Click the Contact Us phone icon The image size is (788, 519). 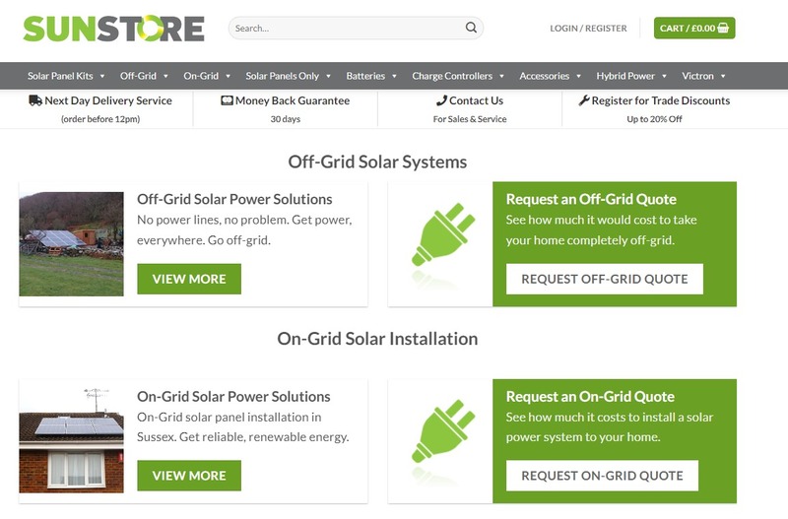[x=441, y=100]
